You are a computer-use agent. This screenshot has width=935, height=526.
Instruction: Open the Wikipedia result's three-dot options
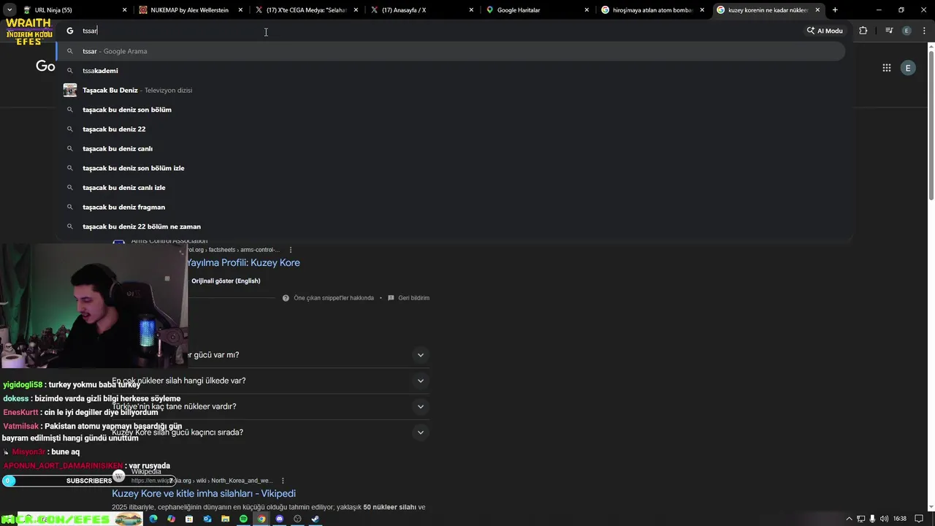[283, 481]
